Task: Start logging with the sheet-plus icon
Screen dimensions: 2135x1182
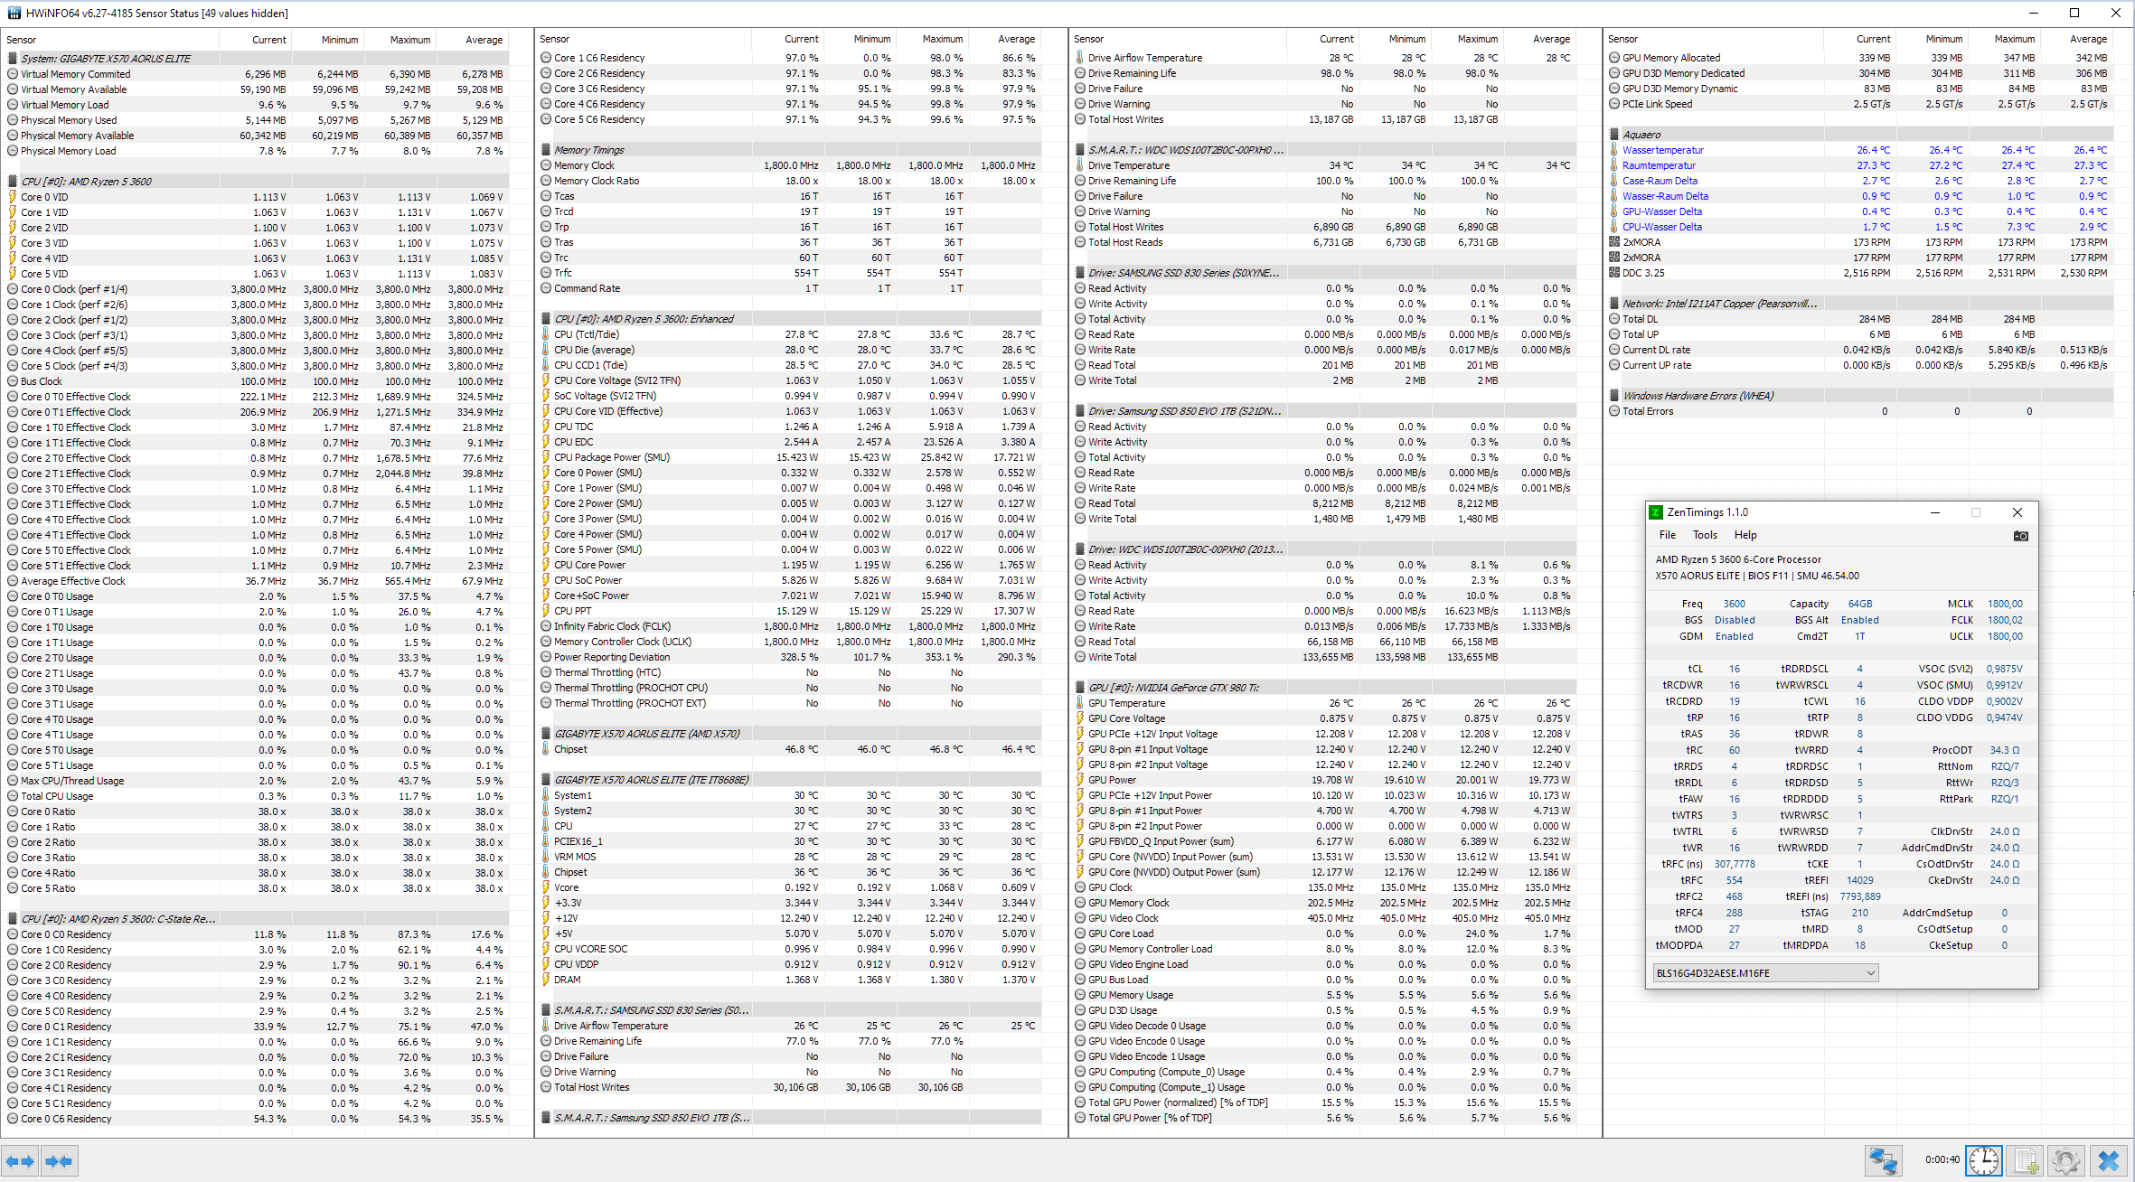Action: tap(2026, 1161)
